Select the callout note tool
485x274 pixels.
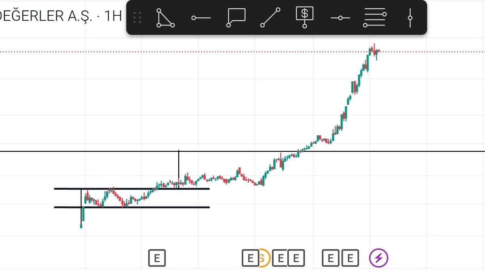[x=236, y=18]
